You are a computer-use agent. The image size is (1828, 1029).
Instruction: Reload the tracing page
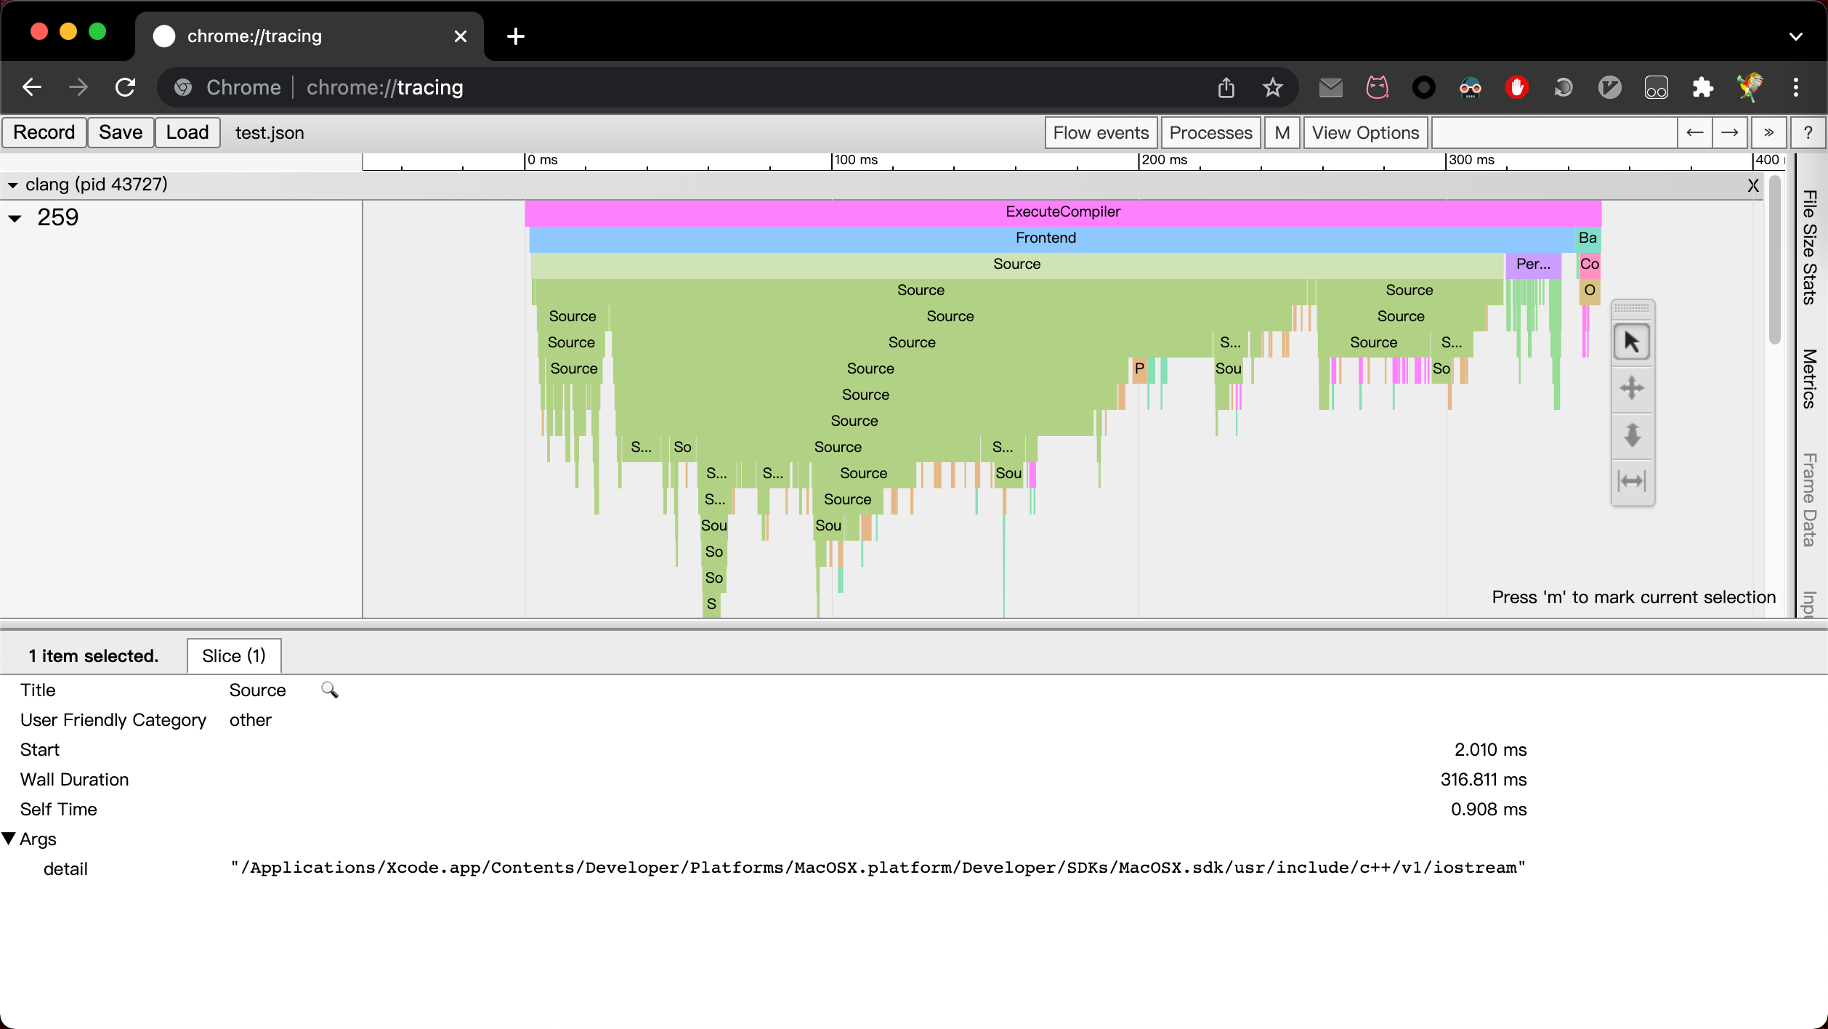126,88
